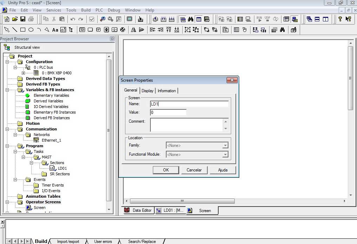The image size is (357, 244).
Task: Click the Structural view icon in Project Browser
Action: pyautogui.click(x=7, y=47)
